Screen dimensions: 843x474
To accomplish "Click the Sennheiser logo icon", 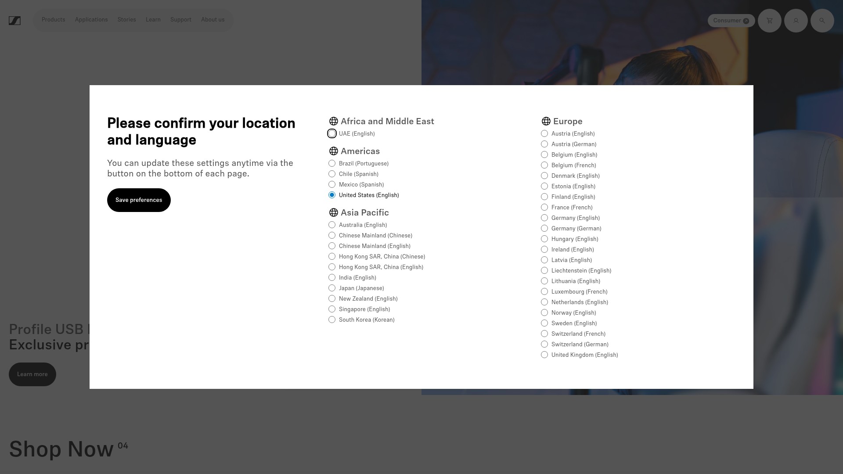I will pyautogui.click(x=14, y=21).
